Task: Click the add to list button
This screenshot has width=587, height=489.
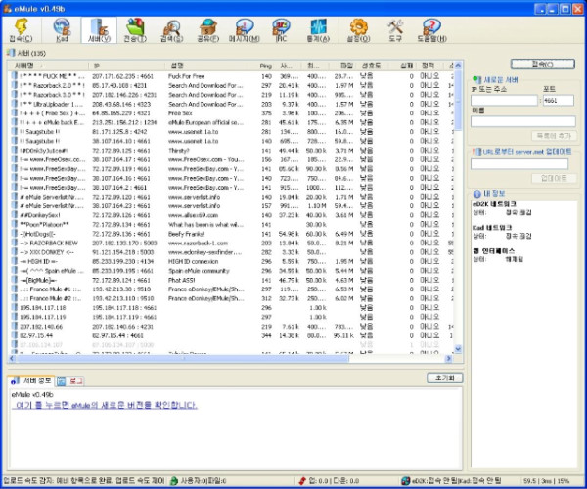Action: (554, 136)
